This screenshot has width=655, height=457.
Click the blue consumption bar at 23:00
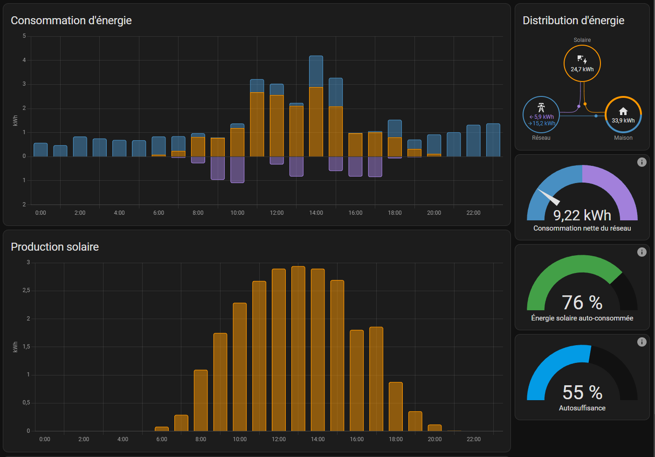click(493, 140)
